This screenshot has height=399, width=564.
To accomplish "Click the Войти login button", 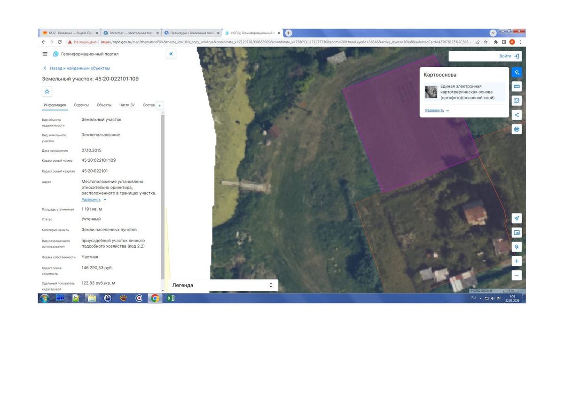I will 509,56.
